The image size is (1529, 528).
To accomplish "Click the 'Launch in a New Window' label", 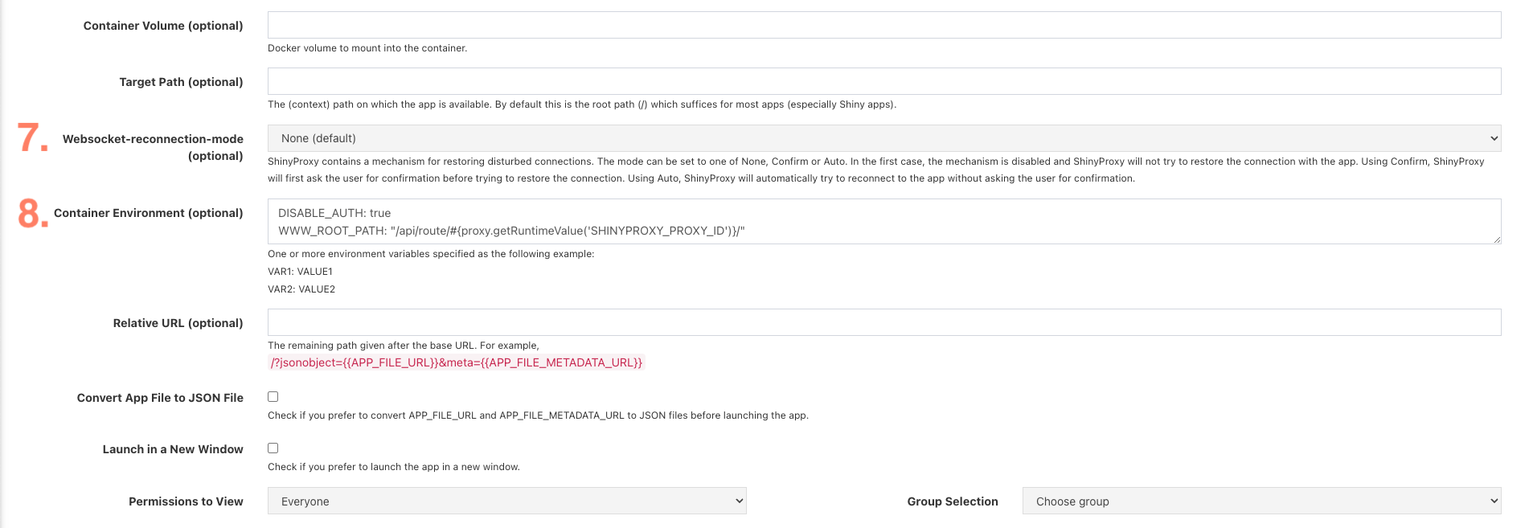I will tap(173, 449).
